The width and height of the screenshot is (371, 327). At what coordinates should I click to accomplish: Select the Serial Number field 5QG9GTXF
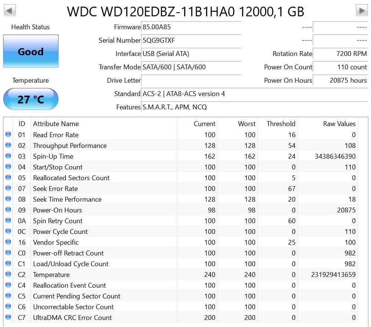click(x=191, y=40)
